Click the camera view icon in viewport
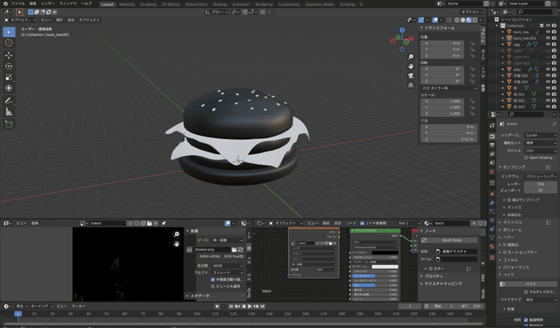 (x=409, y=76)
